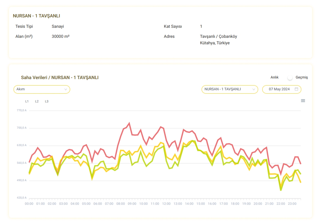The height and width of the screenshot is (224, 321).
Task: Open the chart hamburger menu icon
Action: click(x=303, y=101)
